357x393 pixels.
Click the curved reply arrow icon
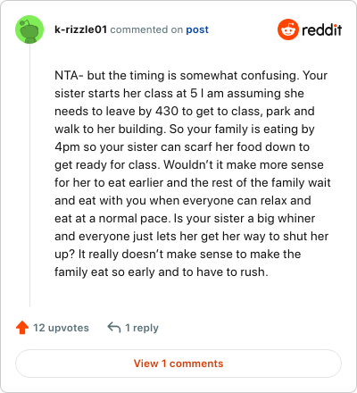pyautogui.click(x=114, y=327)
